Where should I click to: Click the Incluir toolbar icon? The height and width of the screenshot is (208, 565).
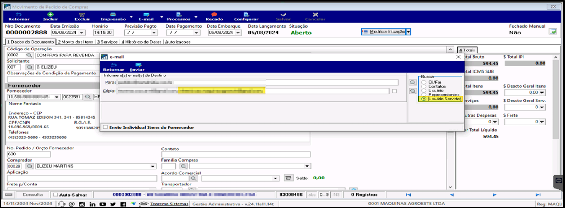(x=50, y=14)
